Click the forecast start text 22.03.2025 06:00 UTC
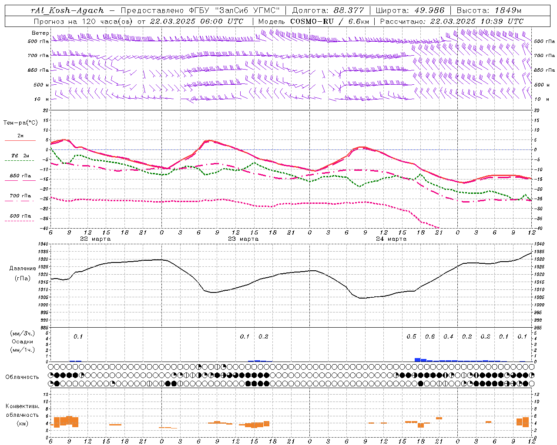The width and height of the screenshot is (557, 445). pos(196,21)
